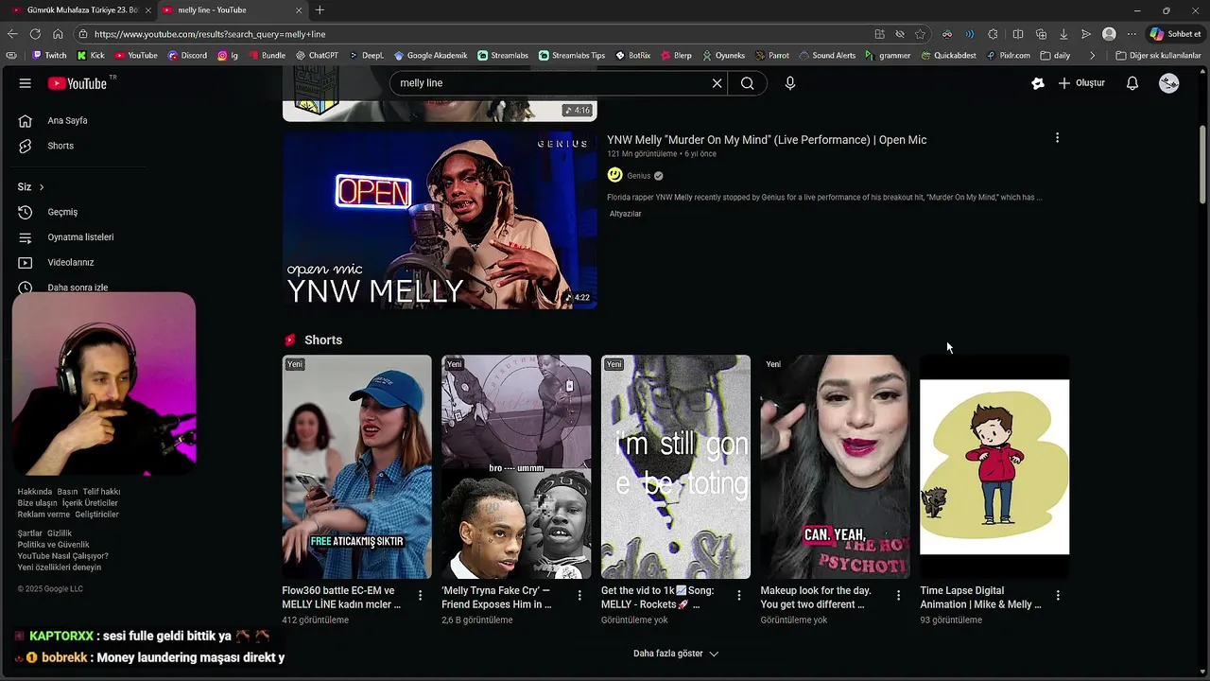Viewport: 1210px width, 681px height.
Task: Open split screen icon in toolbar
Action: coord(1018,34)
